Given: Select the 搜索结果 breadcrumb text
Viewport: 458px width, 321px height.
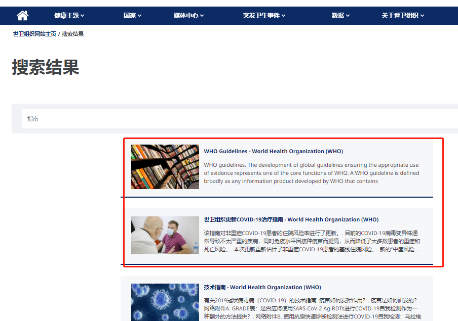Looking at the screenshot, I should click(73, 34).
